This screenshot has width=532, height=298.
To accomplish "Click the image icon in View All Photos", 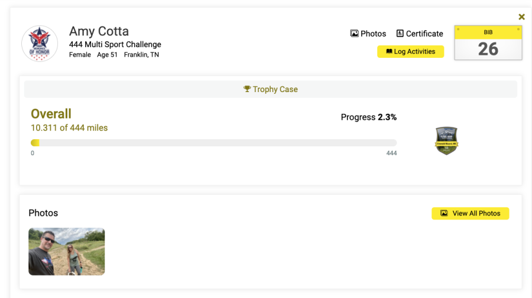I will (444, 213).
